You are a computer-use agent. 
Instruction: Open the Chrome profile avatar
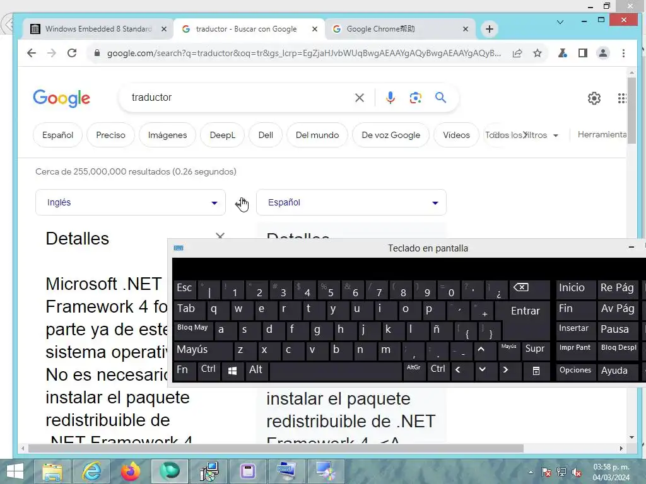[x=602, y=53]
